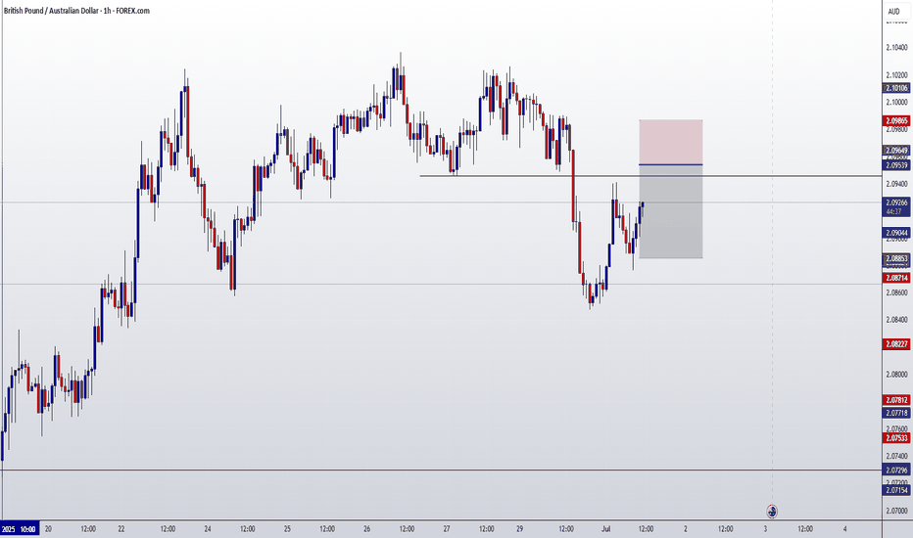Click the red 2.08227 price label
The width and height of the screenshot is (913, 538).
point(896,343)
